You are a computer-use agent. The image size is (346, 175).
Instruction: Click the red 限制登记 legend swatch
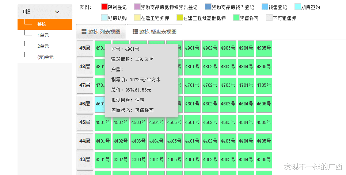coord(104,7)
